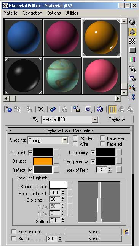The width and height of the screenshot is (139, 246).
Task: Click the Raytrace material type button
Action: pyautogui.click(x=117, y=119)
